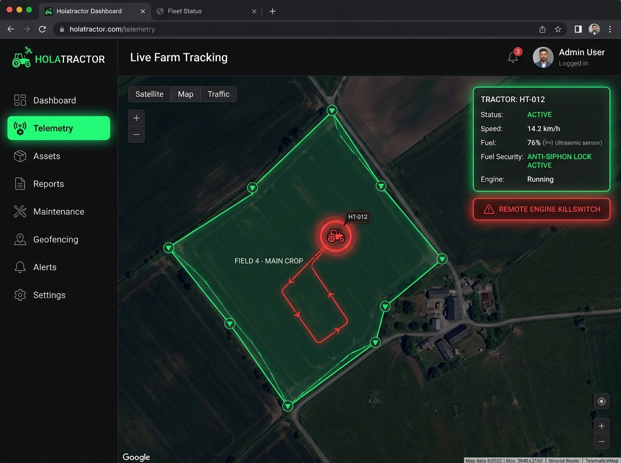Click the engine Running value
The image size is (621, 463).
(x=540, y=179)
